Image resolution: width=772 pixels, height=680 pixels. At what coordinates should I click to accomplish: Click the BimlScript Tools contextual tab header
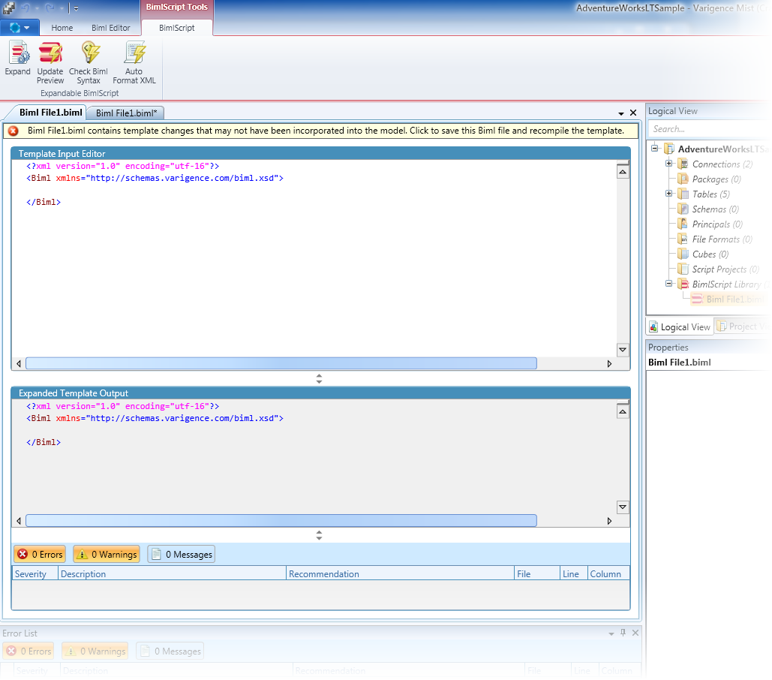tap(177, 7)
